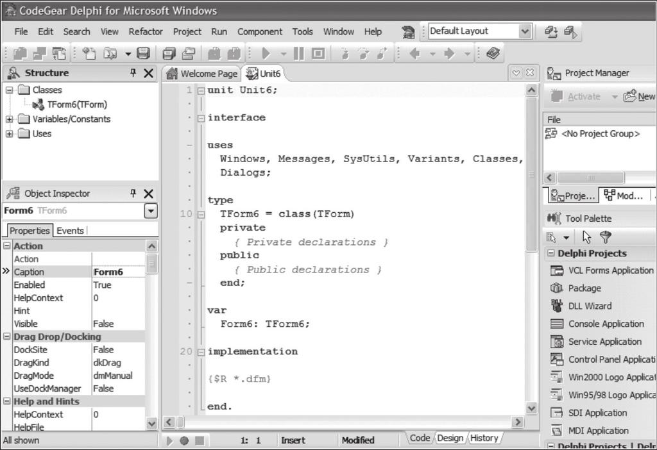This screenshot has height=450, width=657.
Task: Click the Object Inspector scroll down arrow
Action: tap(151, 424)
